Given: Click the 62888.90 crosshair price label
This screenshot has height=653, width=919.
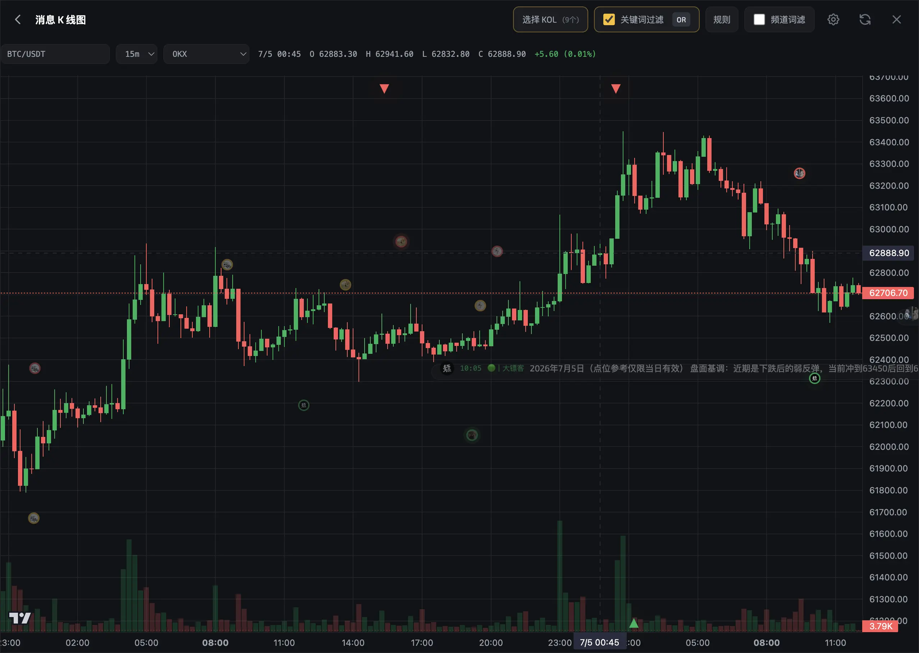Looking at the screenshot, I should pyautogui.click(x=889, y=253).
